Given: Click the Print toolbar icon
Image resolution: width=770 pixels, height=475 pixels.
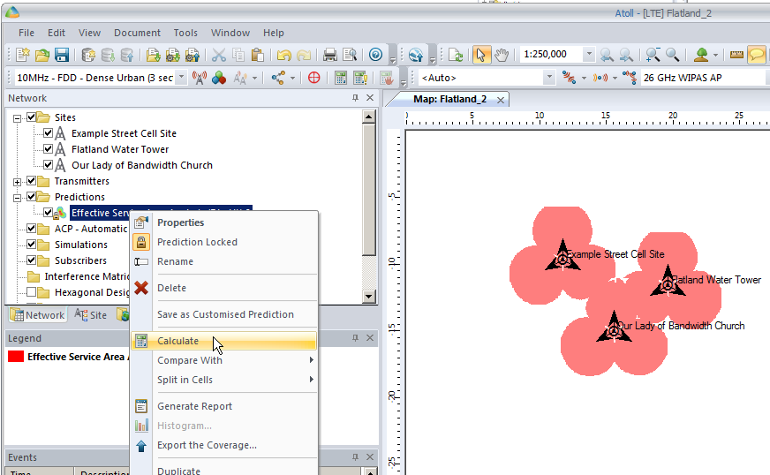Looking at the screenshot, I should click(x=330, y=55).
